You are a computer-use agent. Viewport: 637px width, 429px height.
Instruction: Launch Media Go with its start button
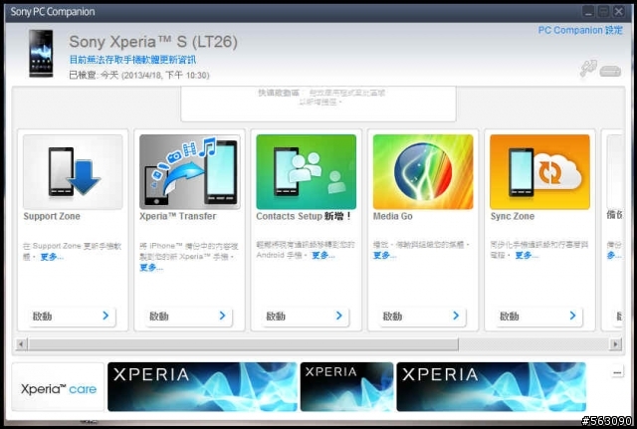point(421,317)
